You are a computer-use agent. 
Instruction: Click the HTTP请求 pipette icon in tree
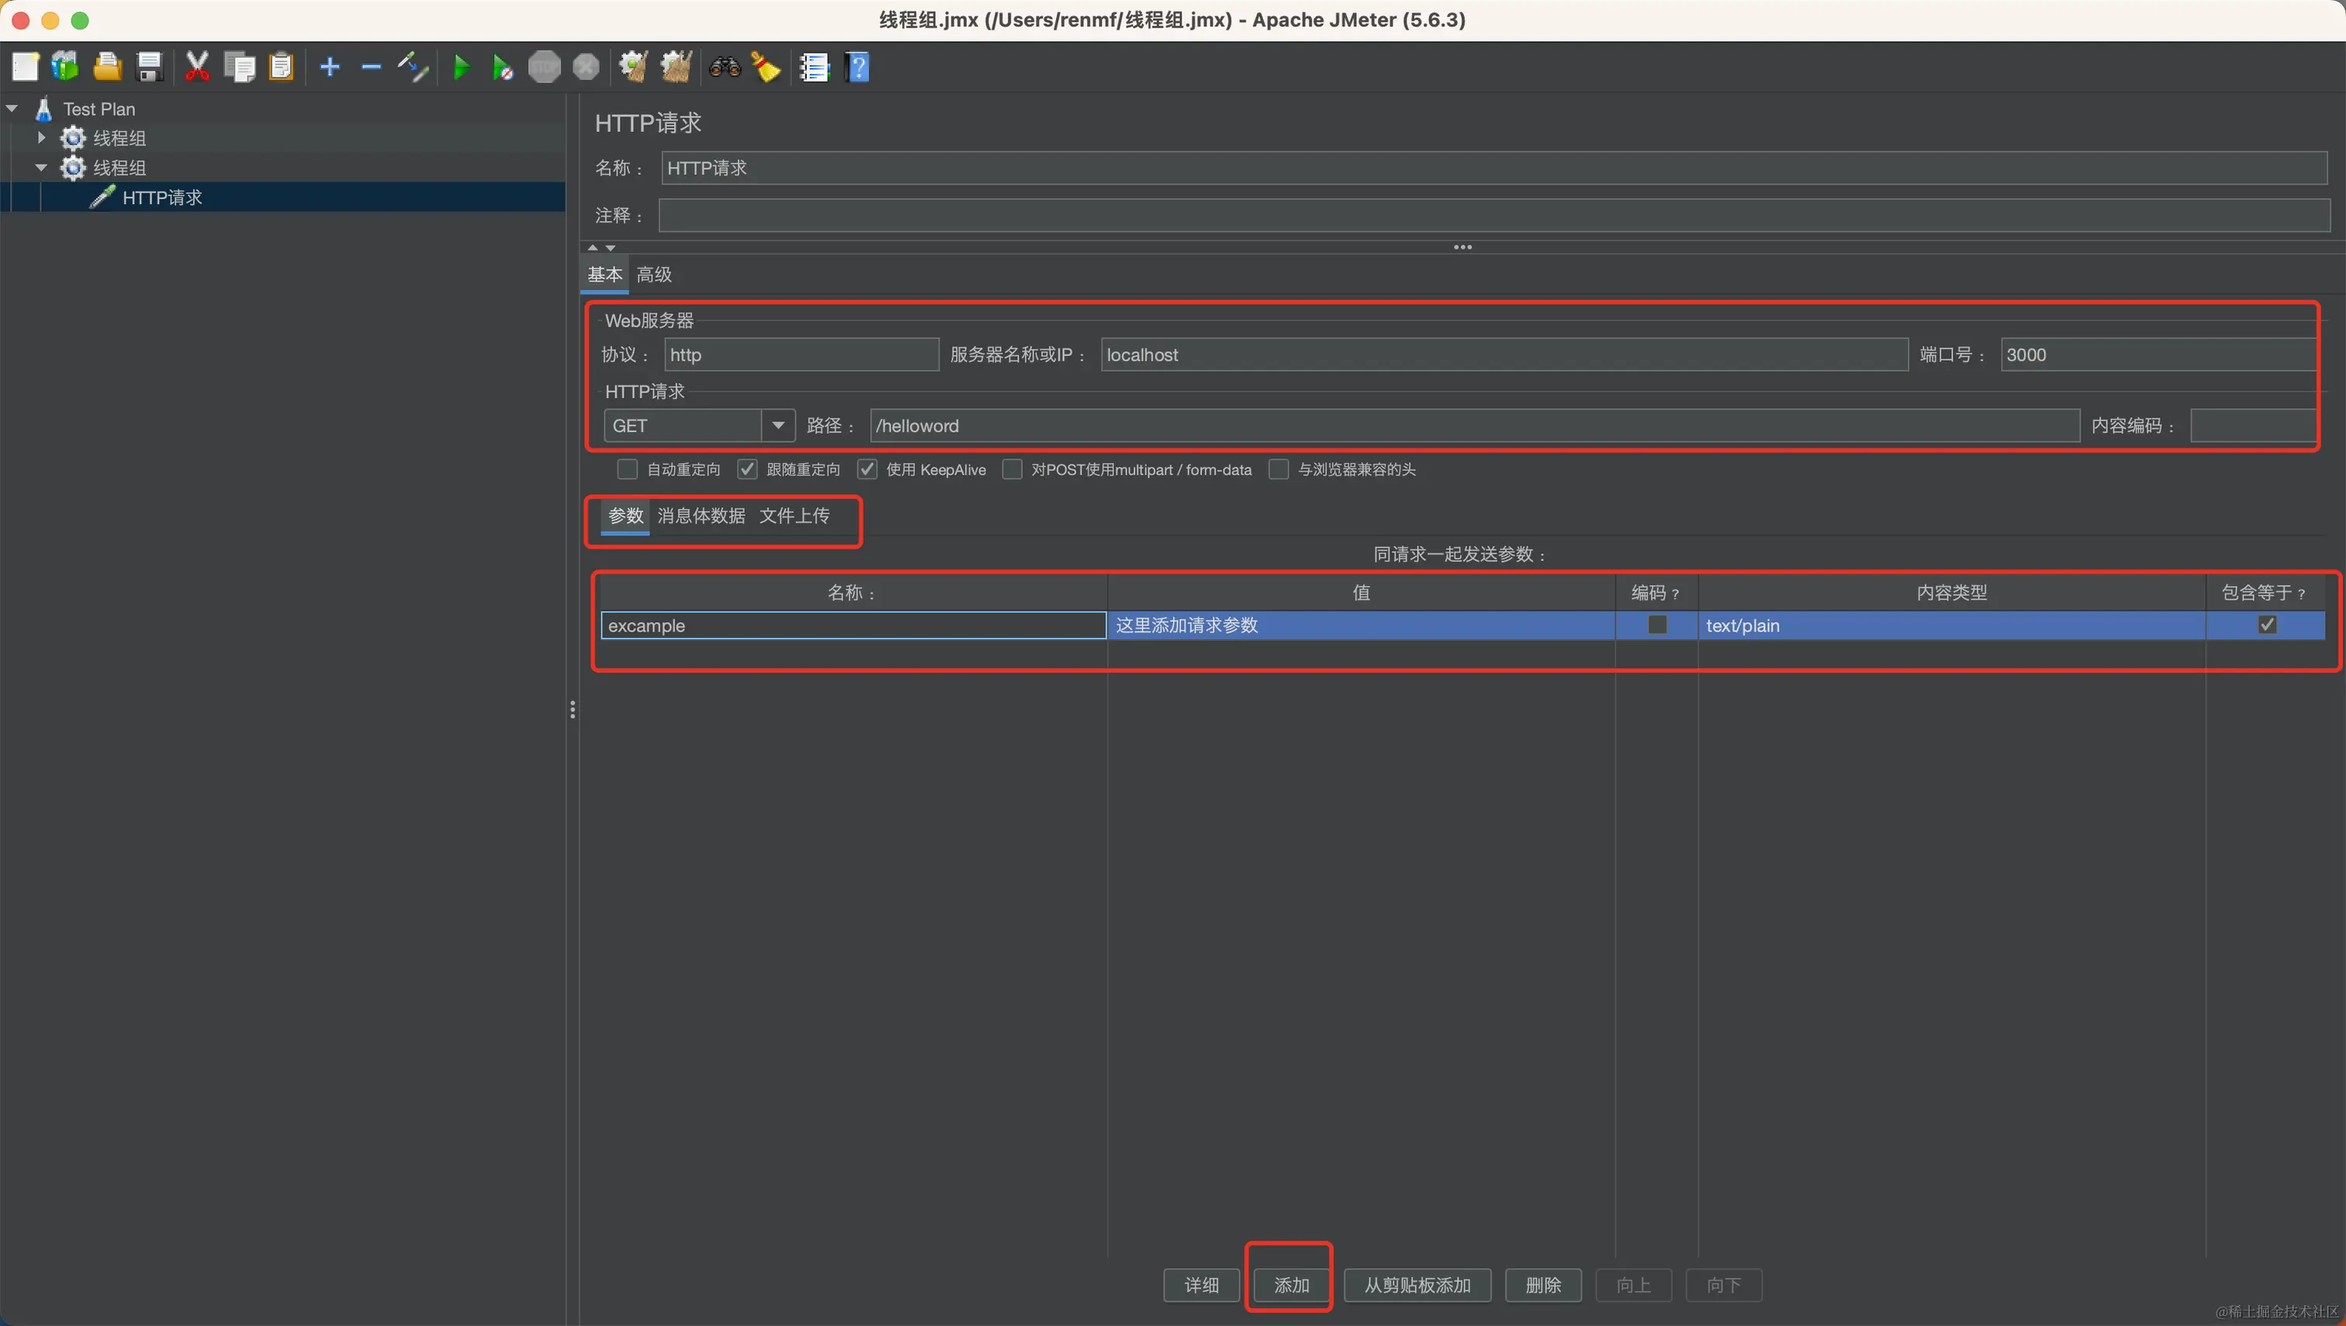(102, 198)
